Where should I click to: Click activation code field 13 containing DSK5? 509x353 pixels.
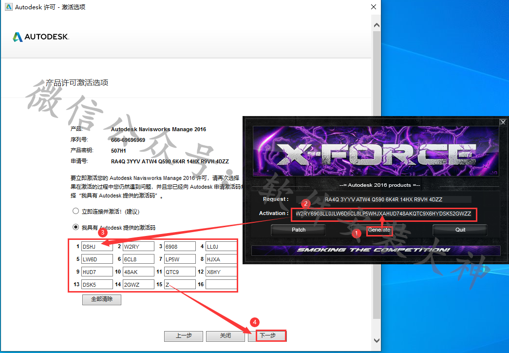(x=97, y=284)
